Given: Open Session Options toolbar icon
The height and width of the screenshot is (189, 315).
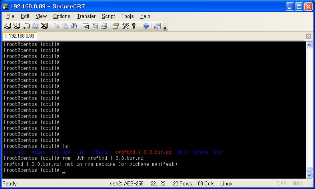Looking at the screenshot, I should click(x=116, y=26).
